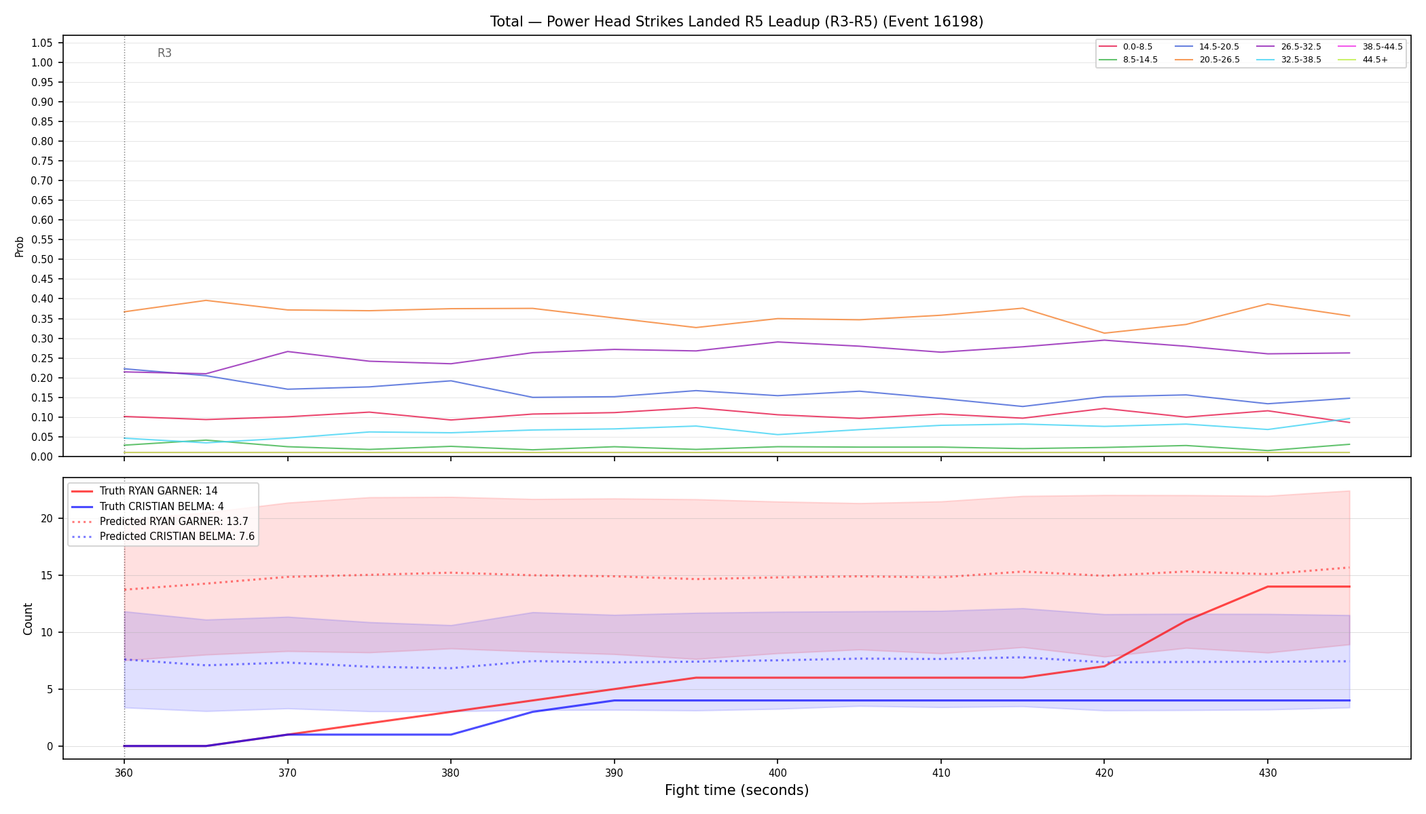Click the 1.00 tick on Prob axis
This screenshot has height=814, width=1426.
[42, 62]
